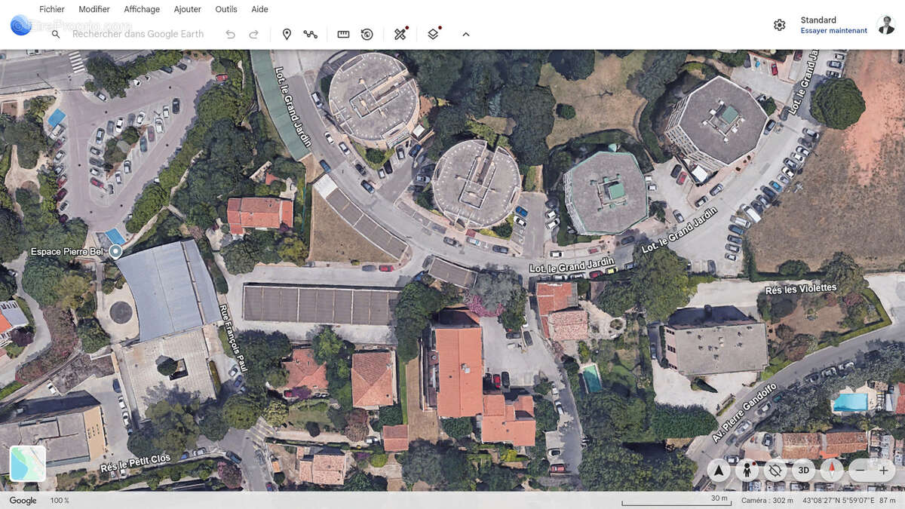Viewport: 905px width, 509px height.
Task: Select the Add path tool
Action: [311, 34]
